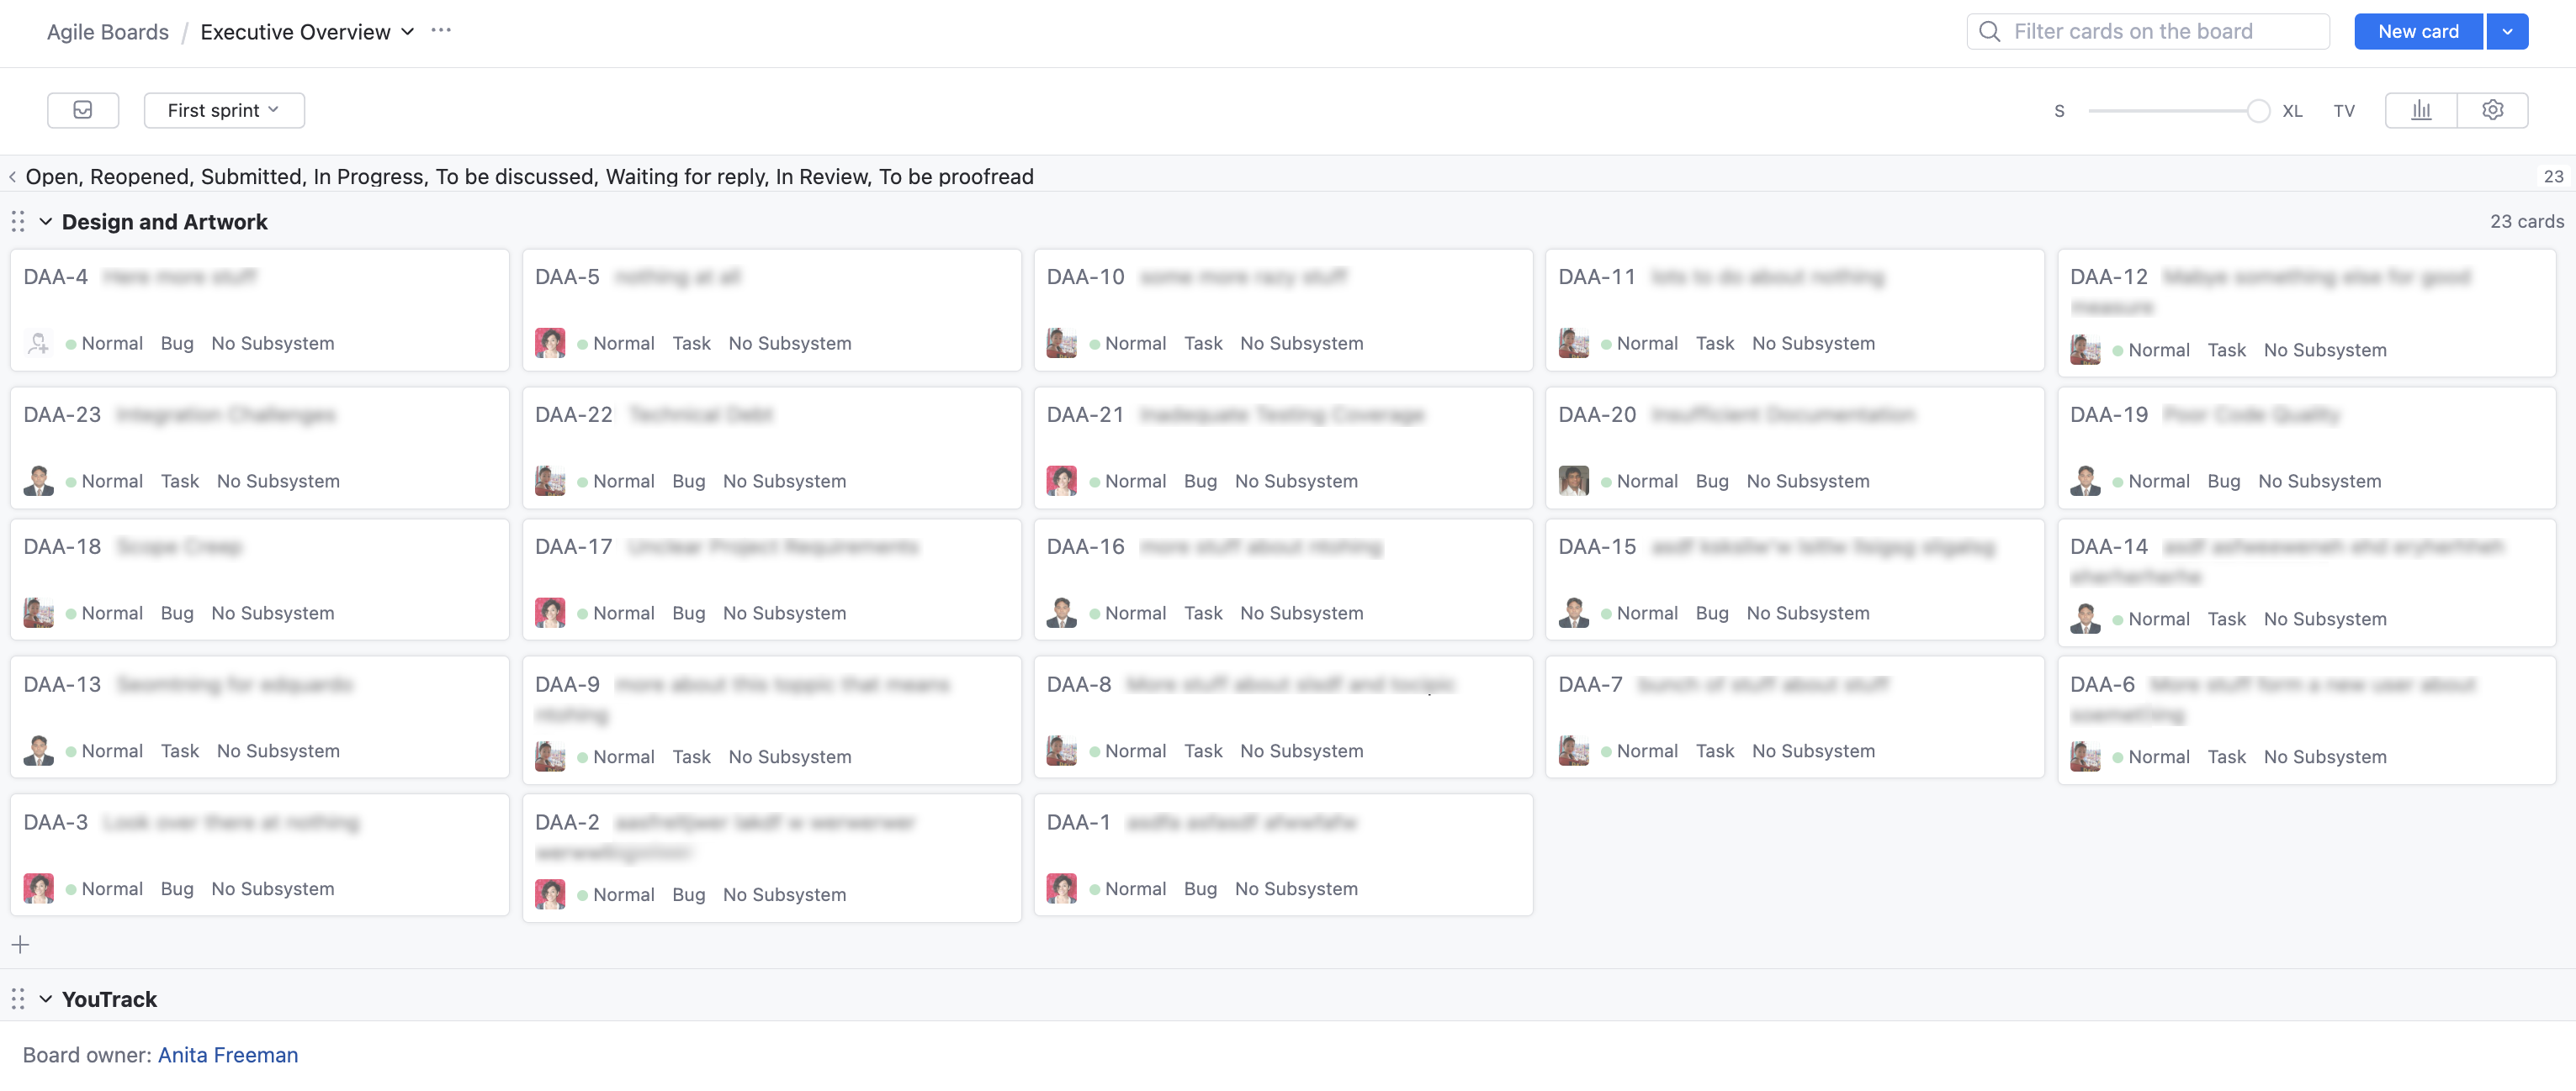
Task: Grab the Design and Artwork drag handle
Action: click(x=18, y=222)
